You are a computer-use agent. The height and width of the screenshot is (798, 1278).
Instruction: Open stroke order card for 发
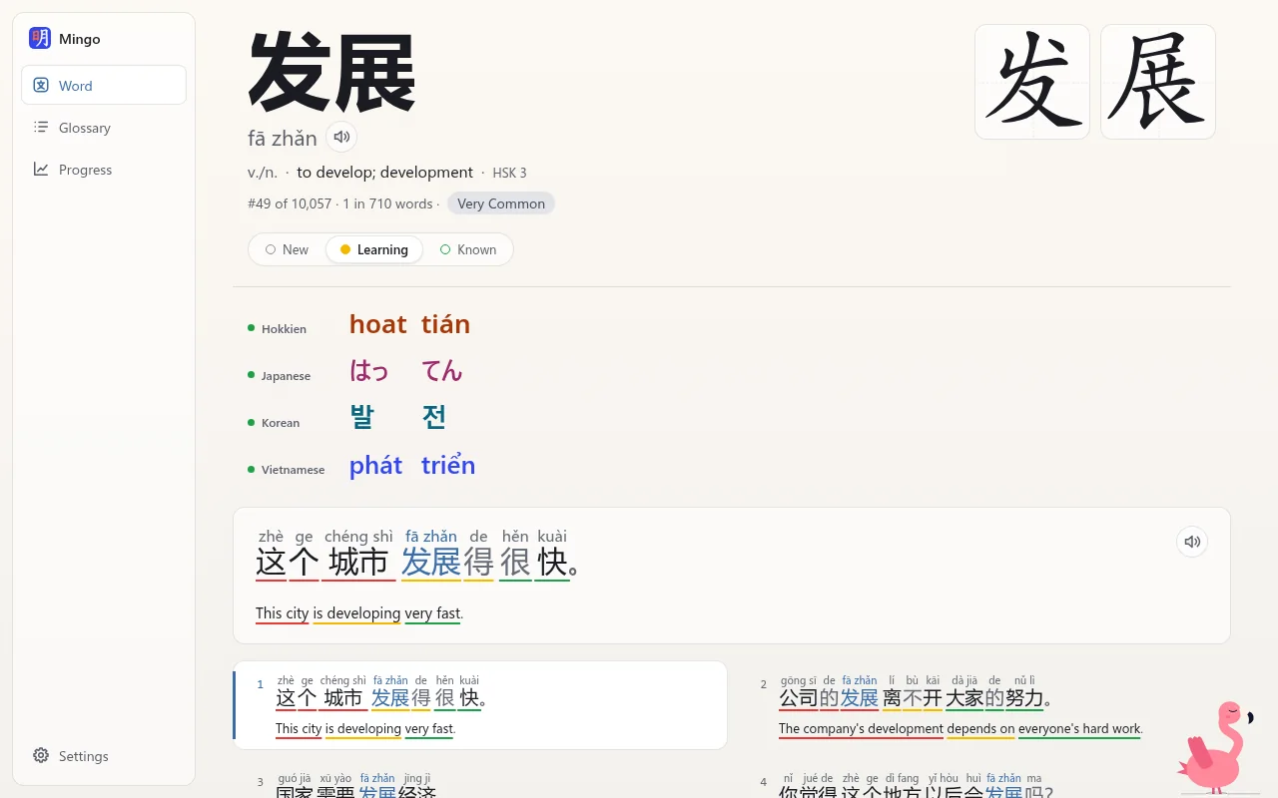(x=1032, y=82)
